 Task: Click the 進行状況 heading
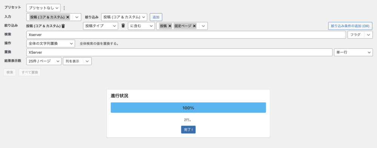tap(120, 96)
